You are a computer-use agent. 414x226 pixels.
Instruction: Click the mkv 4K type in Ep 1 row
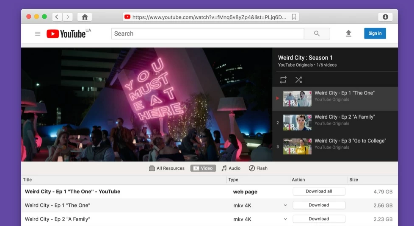click(x=243, y=205)
